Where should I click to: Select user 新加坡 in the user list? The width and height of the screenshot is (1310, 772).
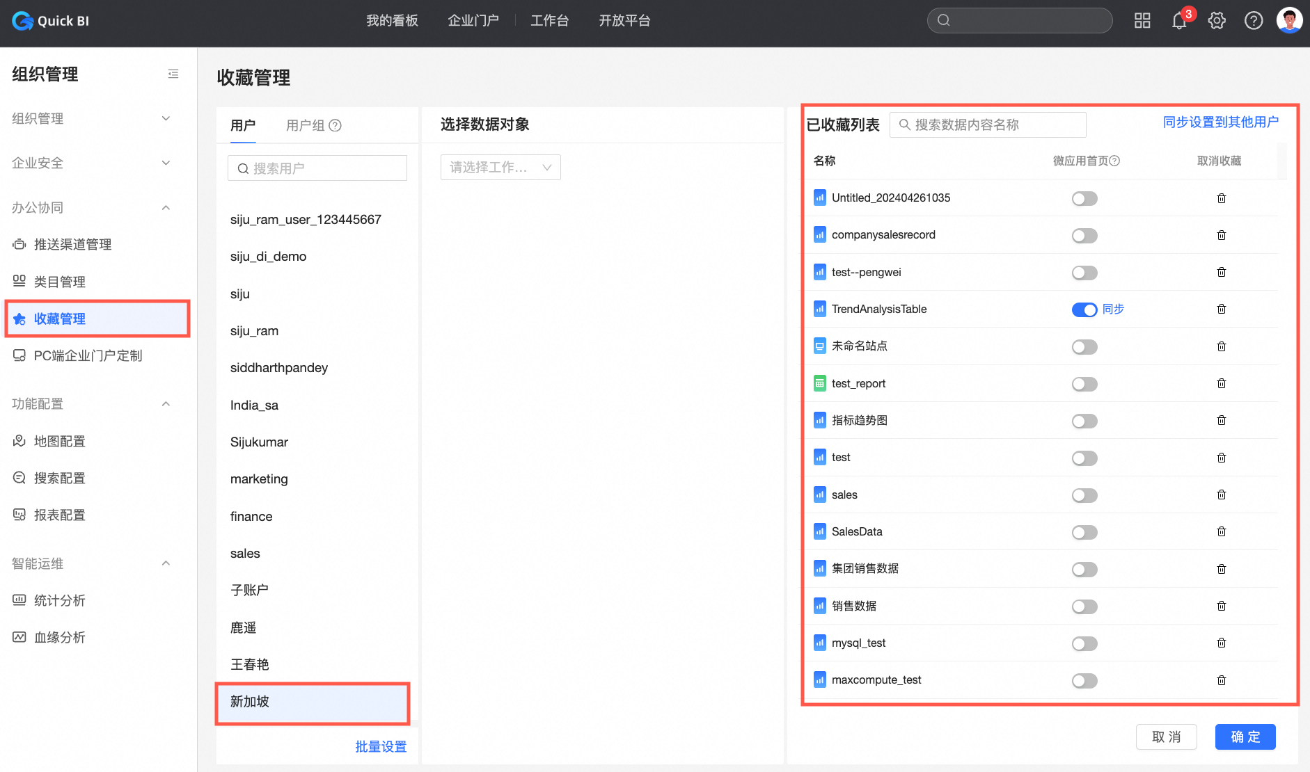313,702
